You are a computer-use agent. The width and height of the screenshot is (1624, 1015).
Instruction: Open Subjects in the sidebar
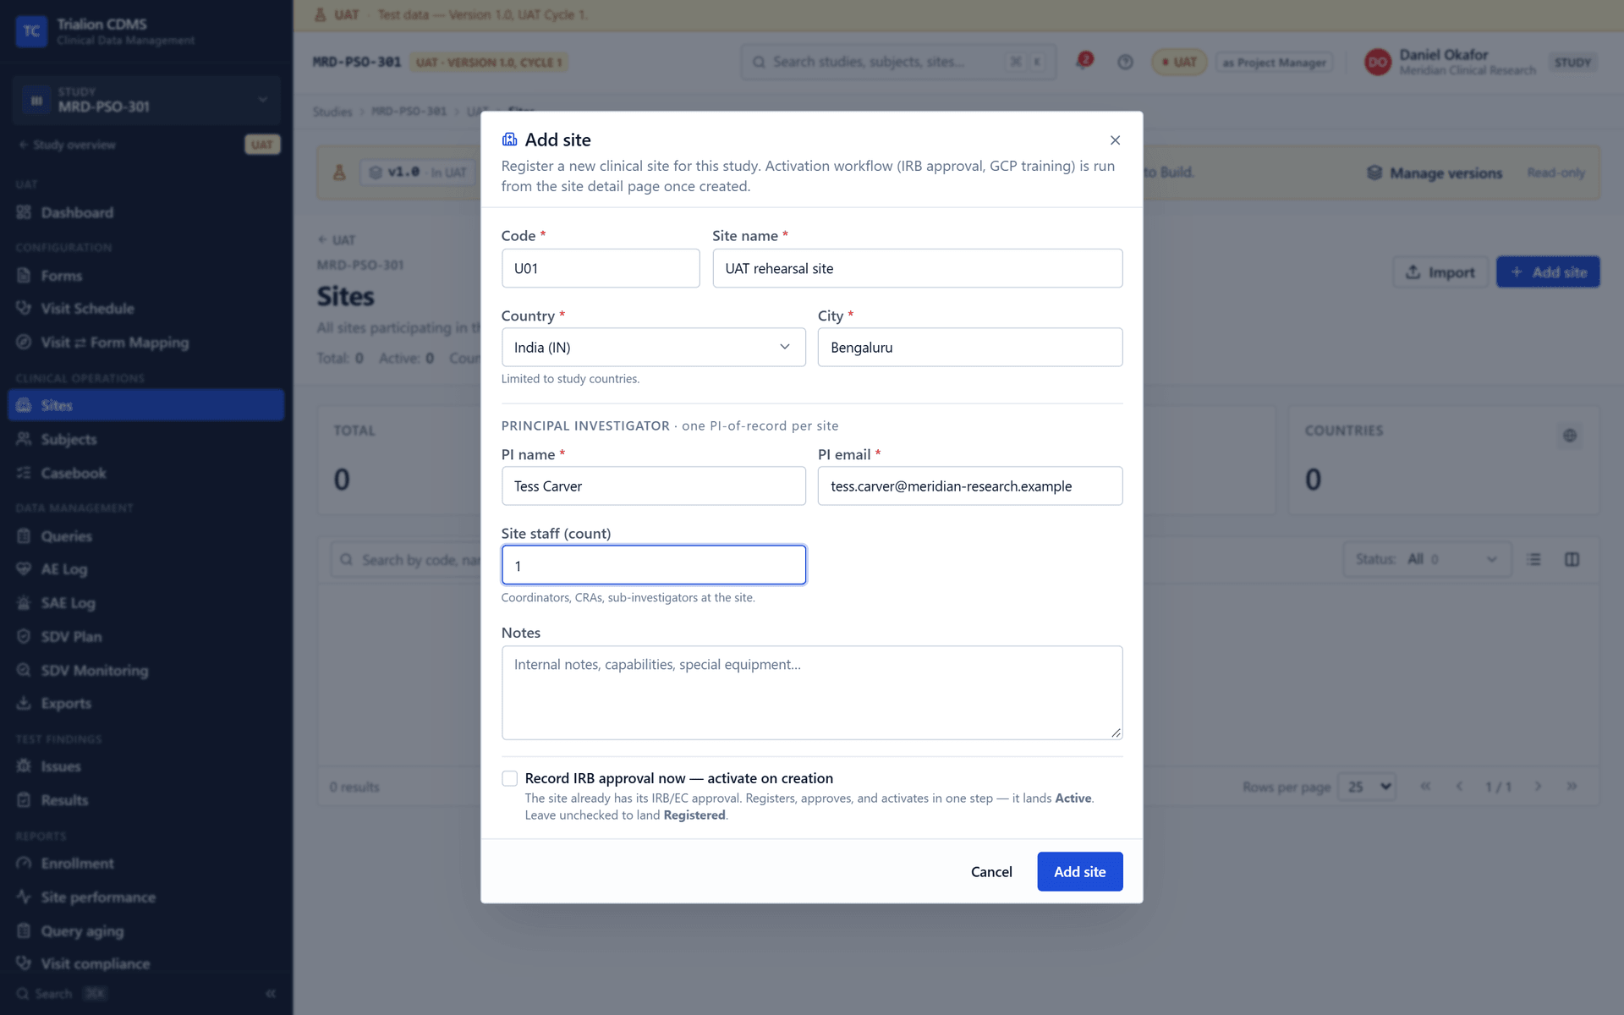click(x=145, y=439)
